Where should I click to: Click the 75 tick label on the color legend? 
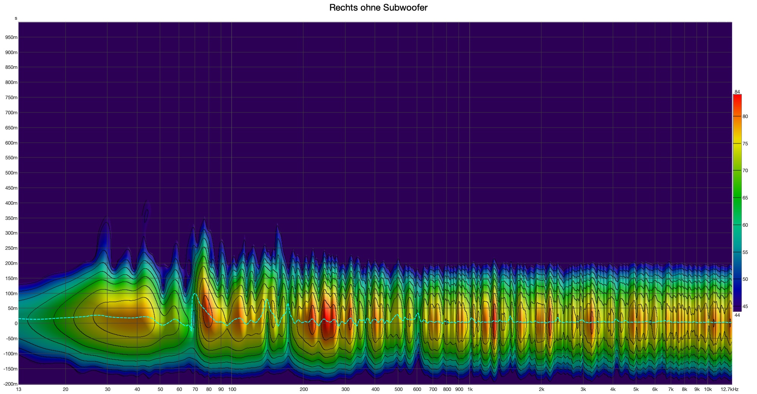[x=745, y=144]
